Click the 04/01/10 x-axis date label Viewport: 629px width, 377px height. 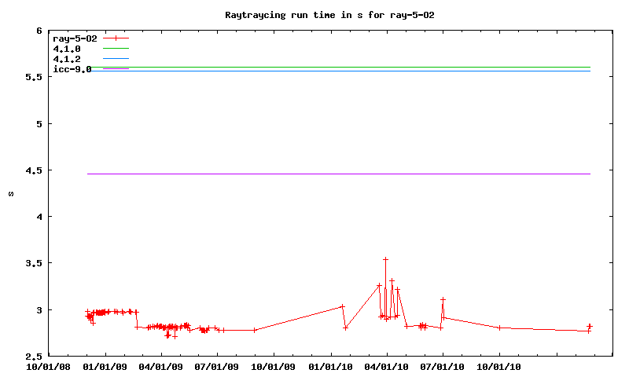pyautogui.click(x=386, y=366)
